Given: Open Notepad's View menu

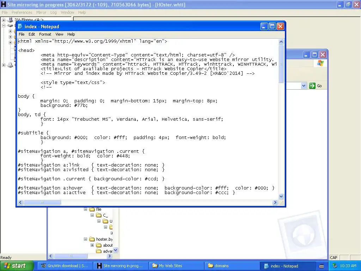Looking at the screenshot, I should tap(59, 34).
